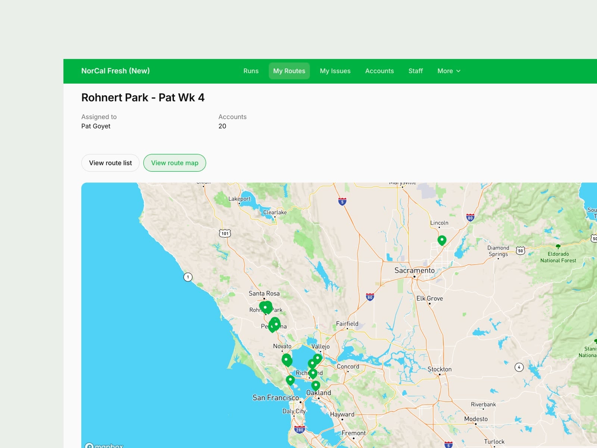Click the Interstate 280 shield below Daly City
Image resolution: width=597 pixels, height=448 pixels.
coord(299,429)
